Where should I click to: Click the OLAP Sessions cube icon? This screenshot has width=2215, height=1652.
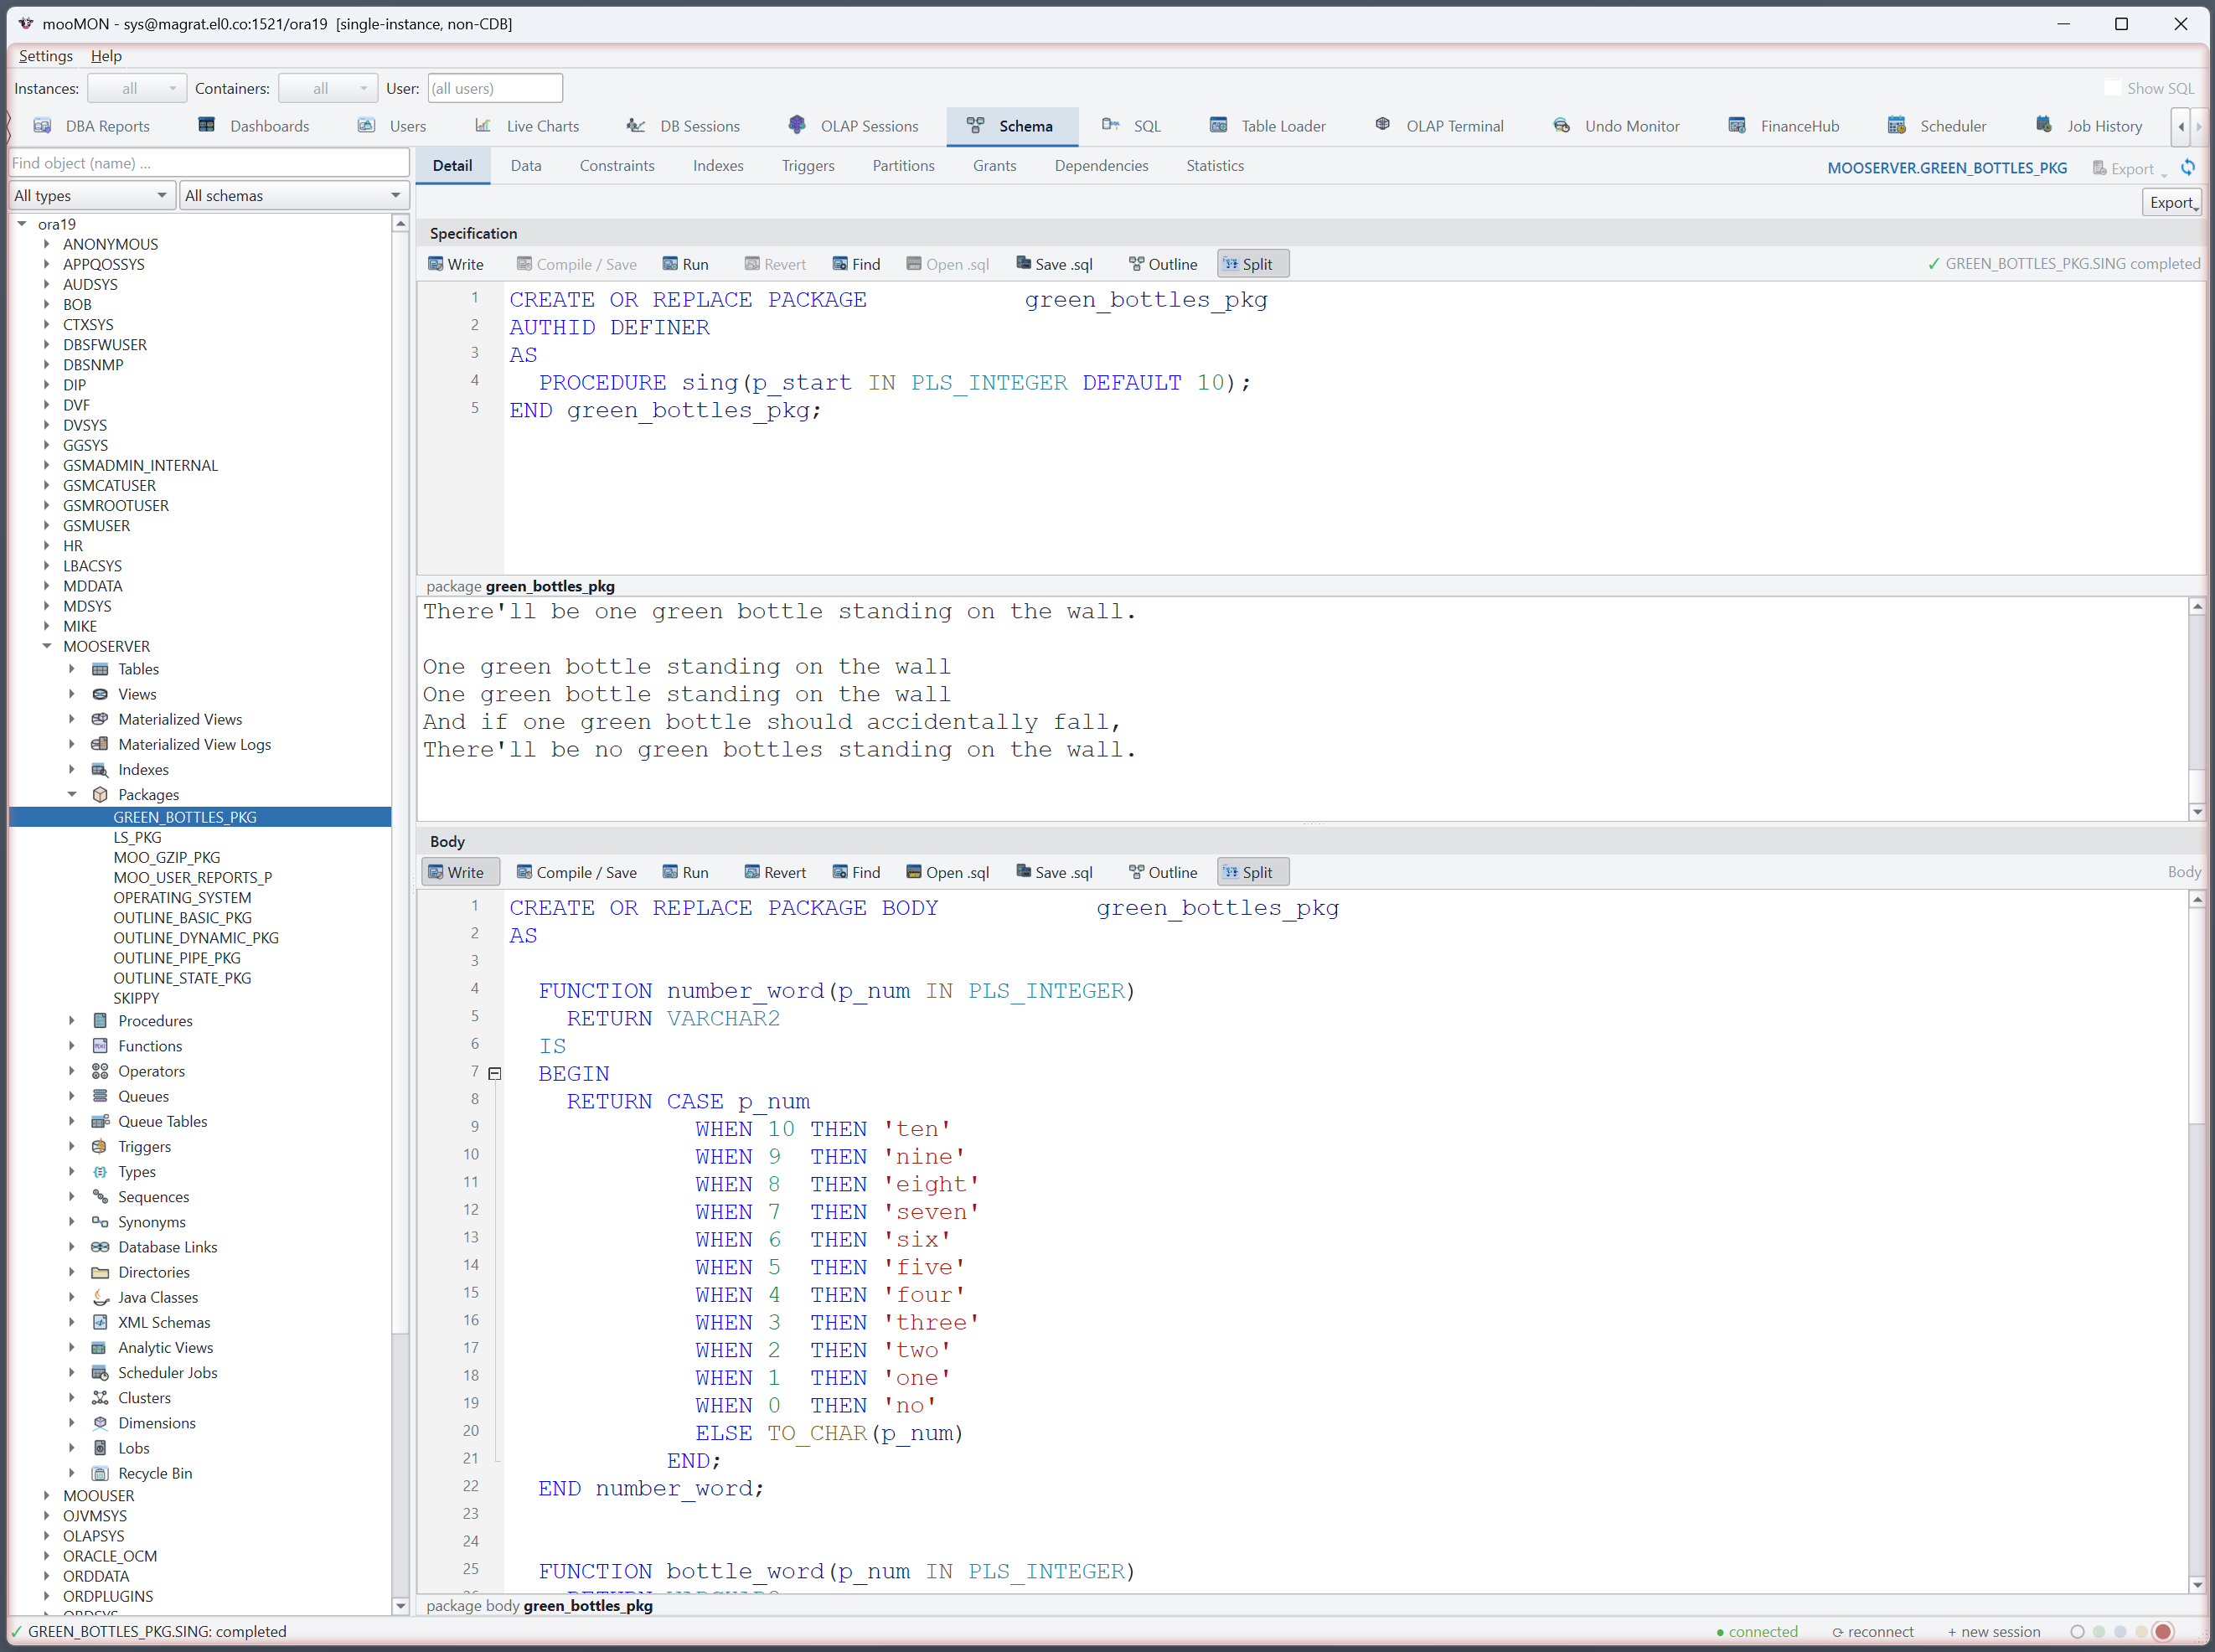797,125
